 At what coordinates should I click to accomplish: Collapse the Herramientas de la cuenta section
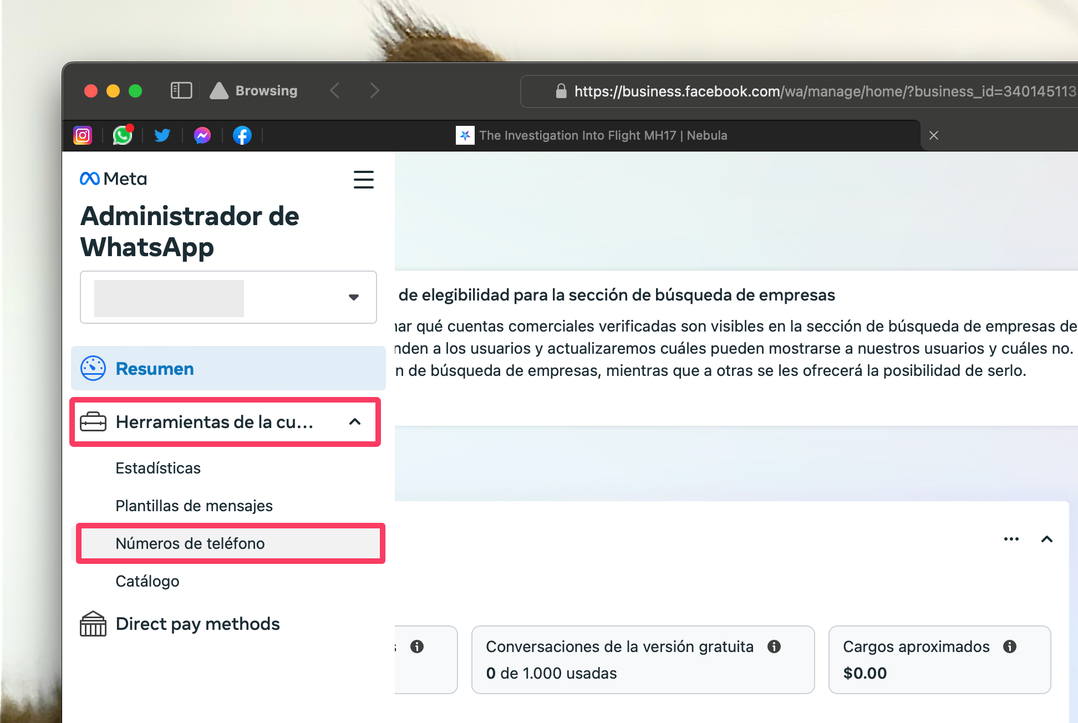click(354, 422)
